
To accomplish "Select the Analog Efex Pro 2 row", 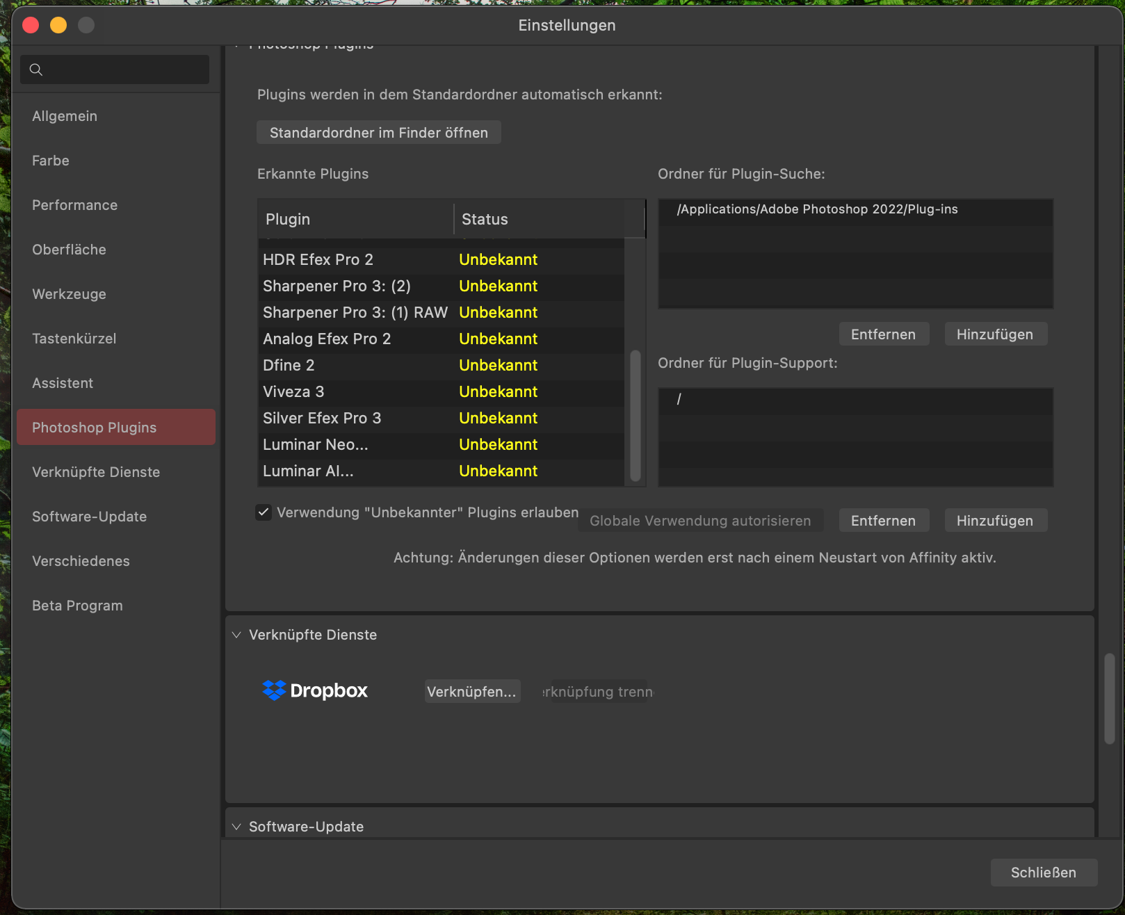I will (x=441, y=339).
